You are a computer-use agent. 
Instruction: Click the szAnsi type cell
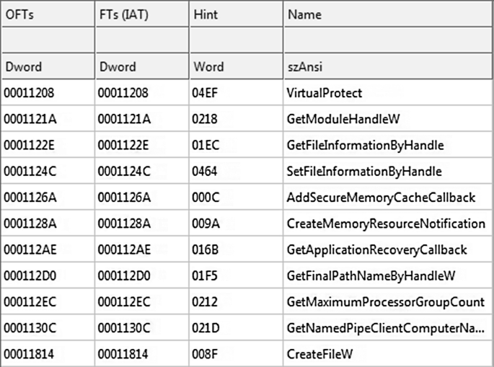coord(388,66)
